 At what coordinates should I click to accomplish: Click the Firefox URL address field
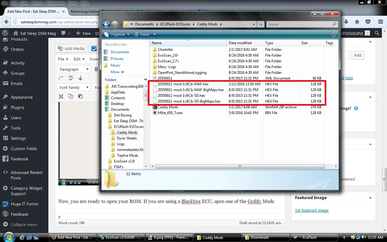tap(59, 22)
